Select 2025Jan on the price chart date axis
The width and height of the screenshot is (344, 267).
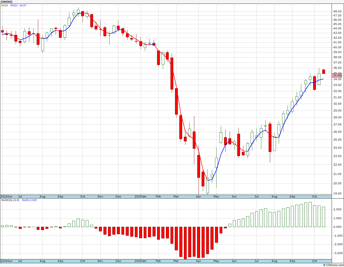coord(140,196)
